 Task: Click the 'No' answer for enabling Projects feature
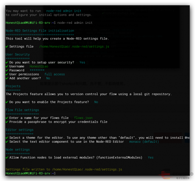pos(96,102)
